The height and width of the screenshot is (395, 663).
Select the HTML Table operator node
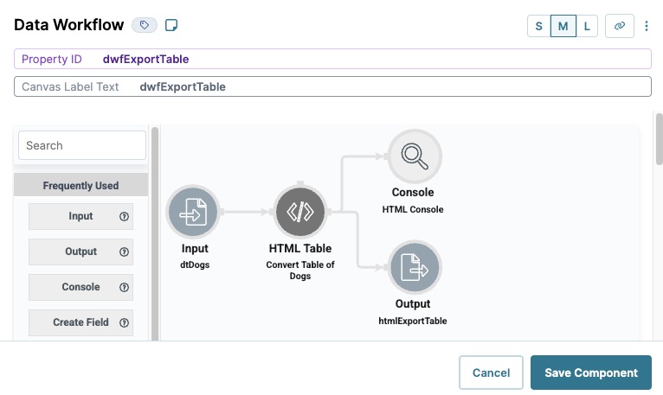pyautogui.click(x=300, y=211)
